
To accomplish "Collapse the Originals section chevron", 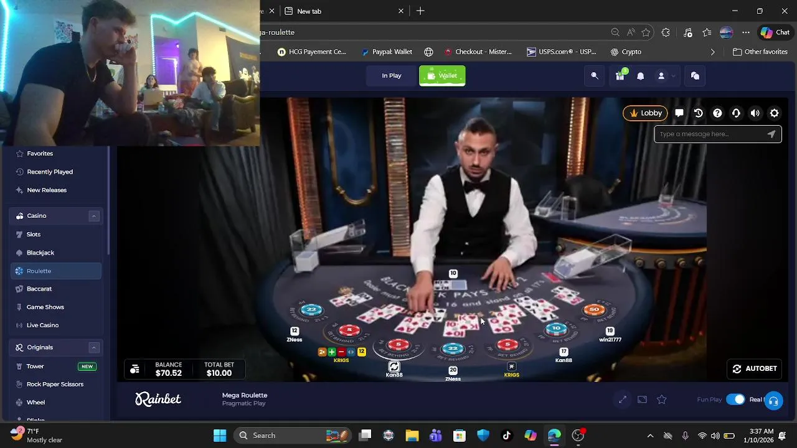I will point(94,348).
